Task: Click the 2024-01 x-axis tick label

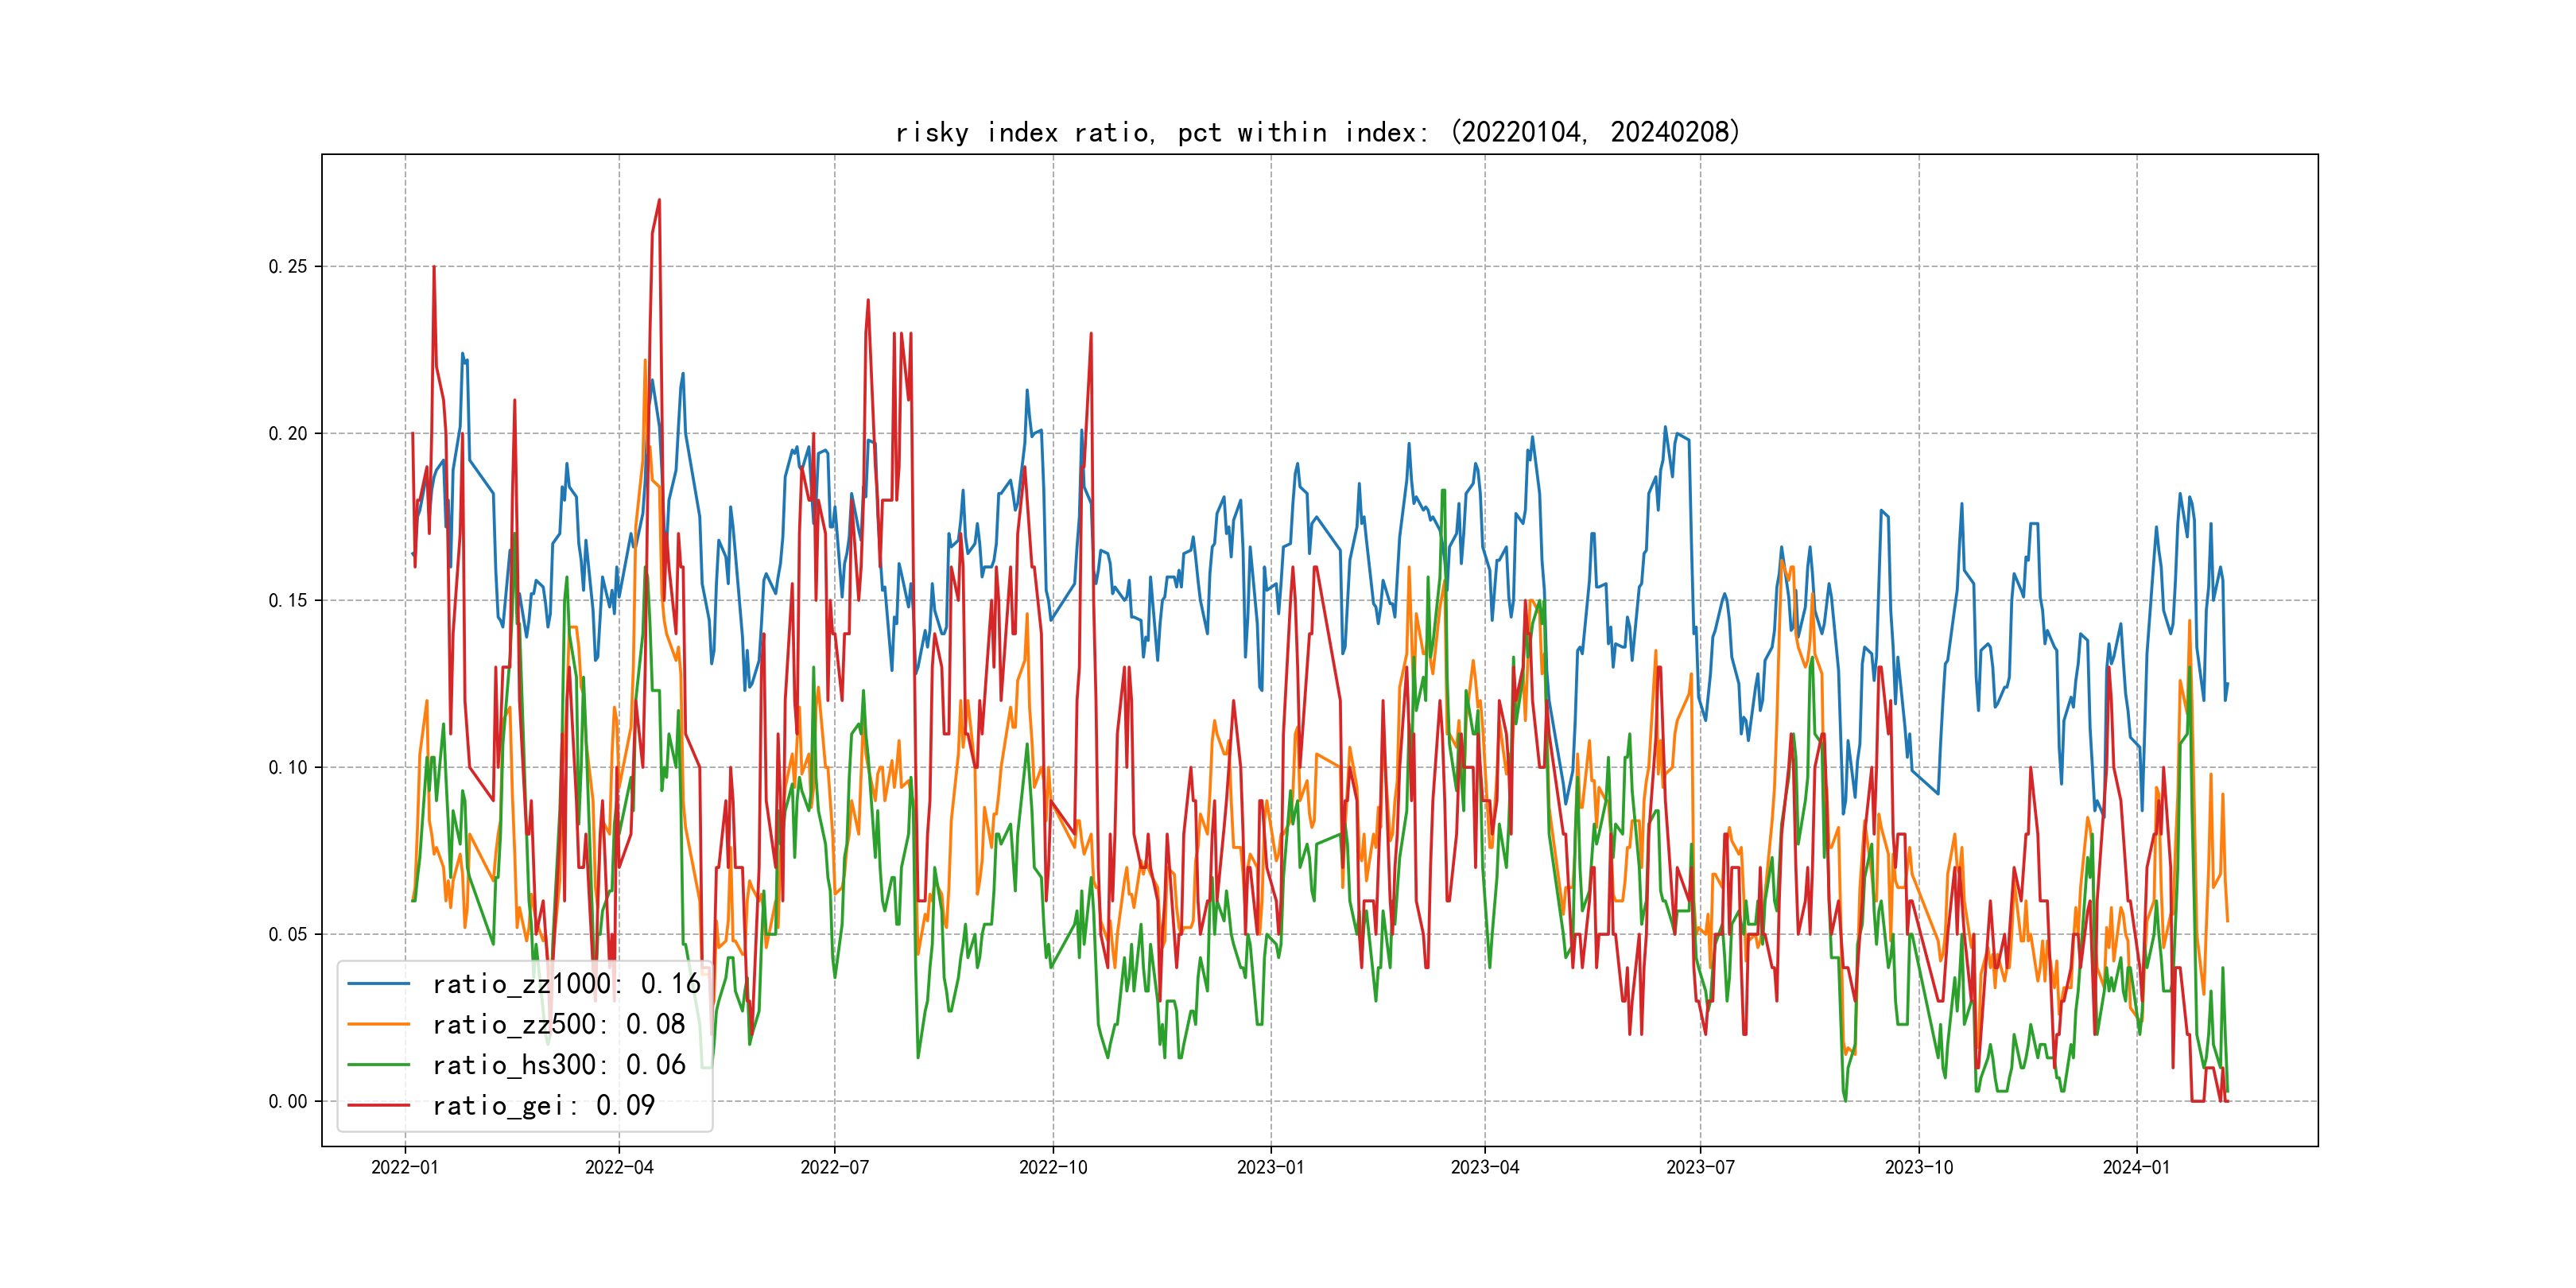Action: tap(2136, 1167)
